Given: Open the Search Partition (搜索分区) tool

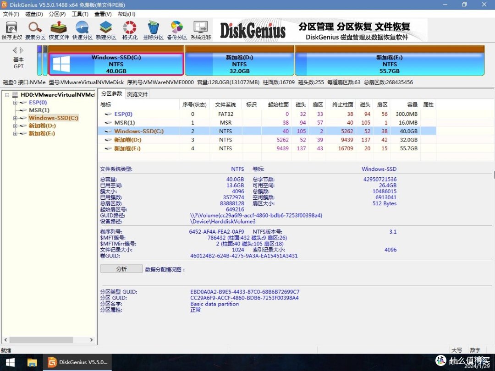Looking at the screenshot, I should [35, 30].
